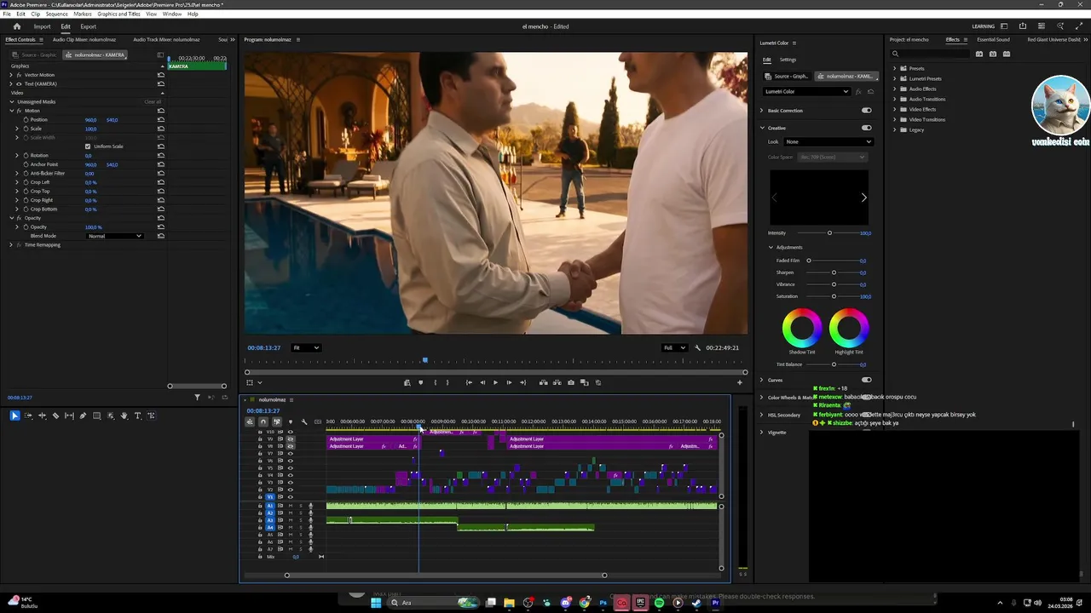Open the Program monitor button editor plus icon

tap(739, 382)
